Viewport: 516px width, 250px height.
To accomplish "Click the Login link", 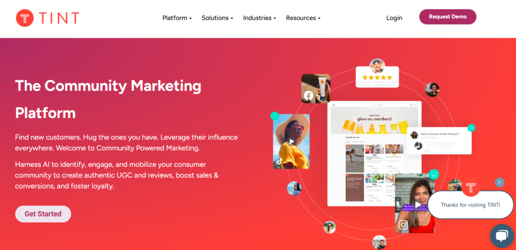I will pyautogui.click(x=394, y=18).
